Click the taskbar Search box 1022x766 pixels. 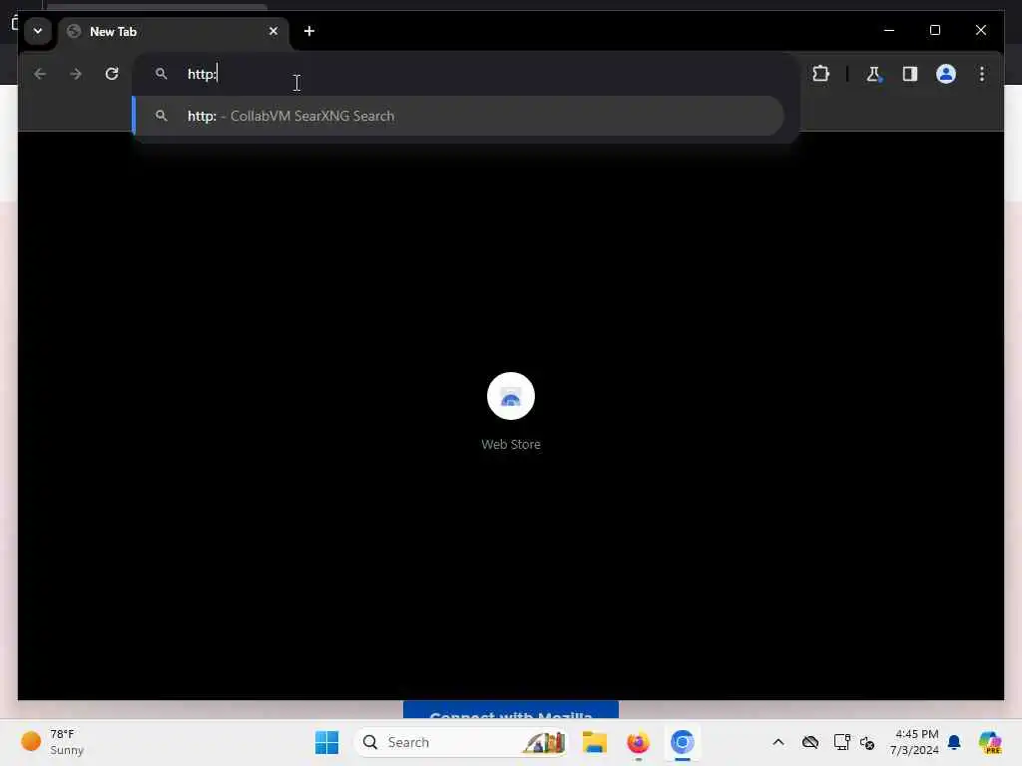click(x=461, y=742)
